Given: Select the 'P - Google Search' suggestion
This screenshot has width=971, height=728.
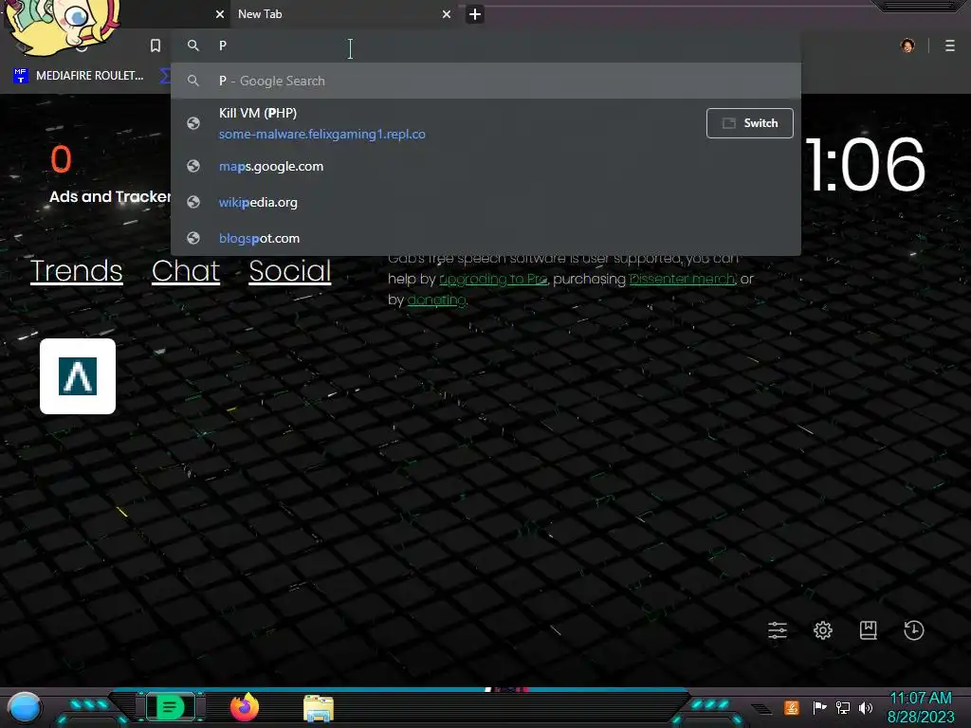Looking at the screenshot, I should 486,82.
